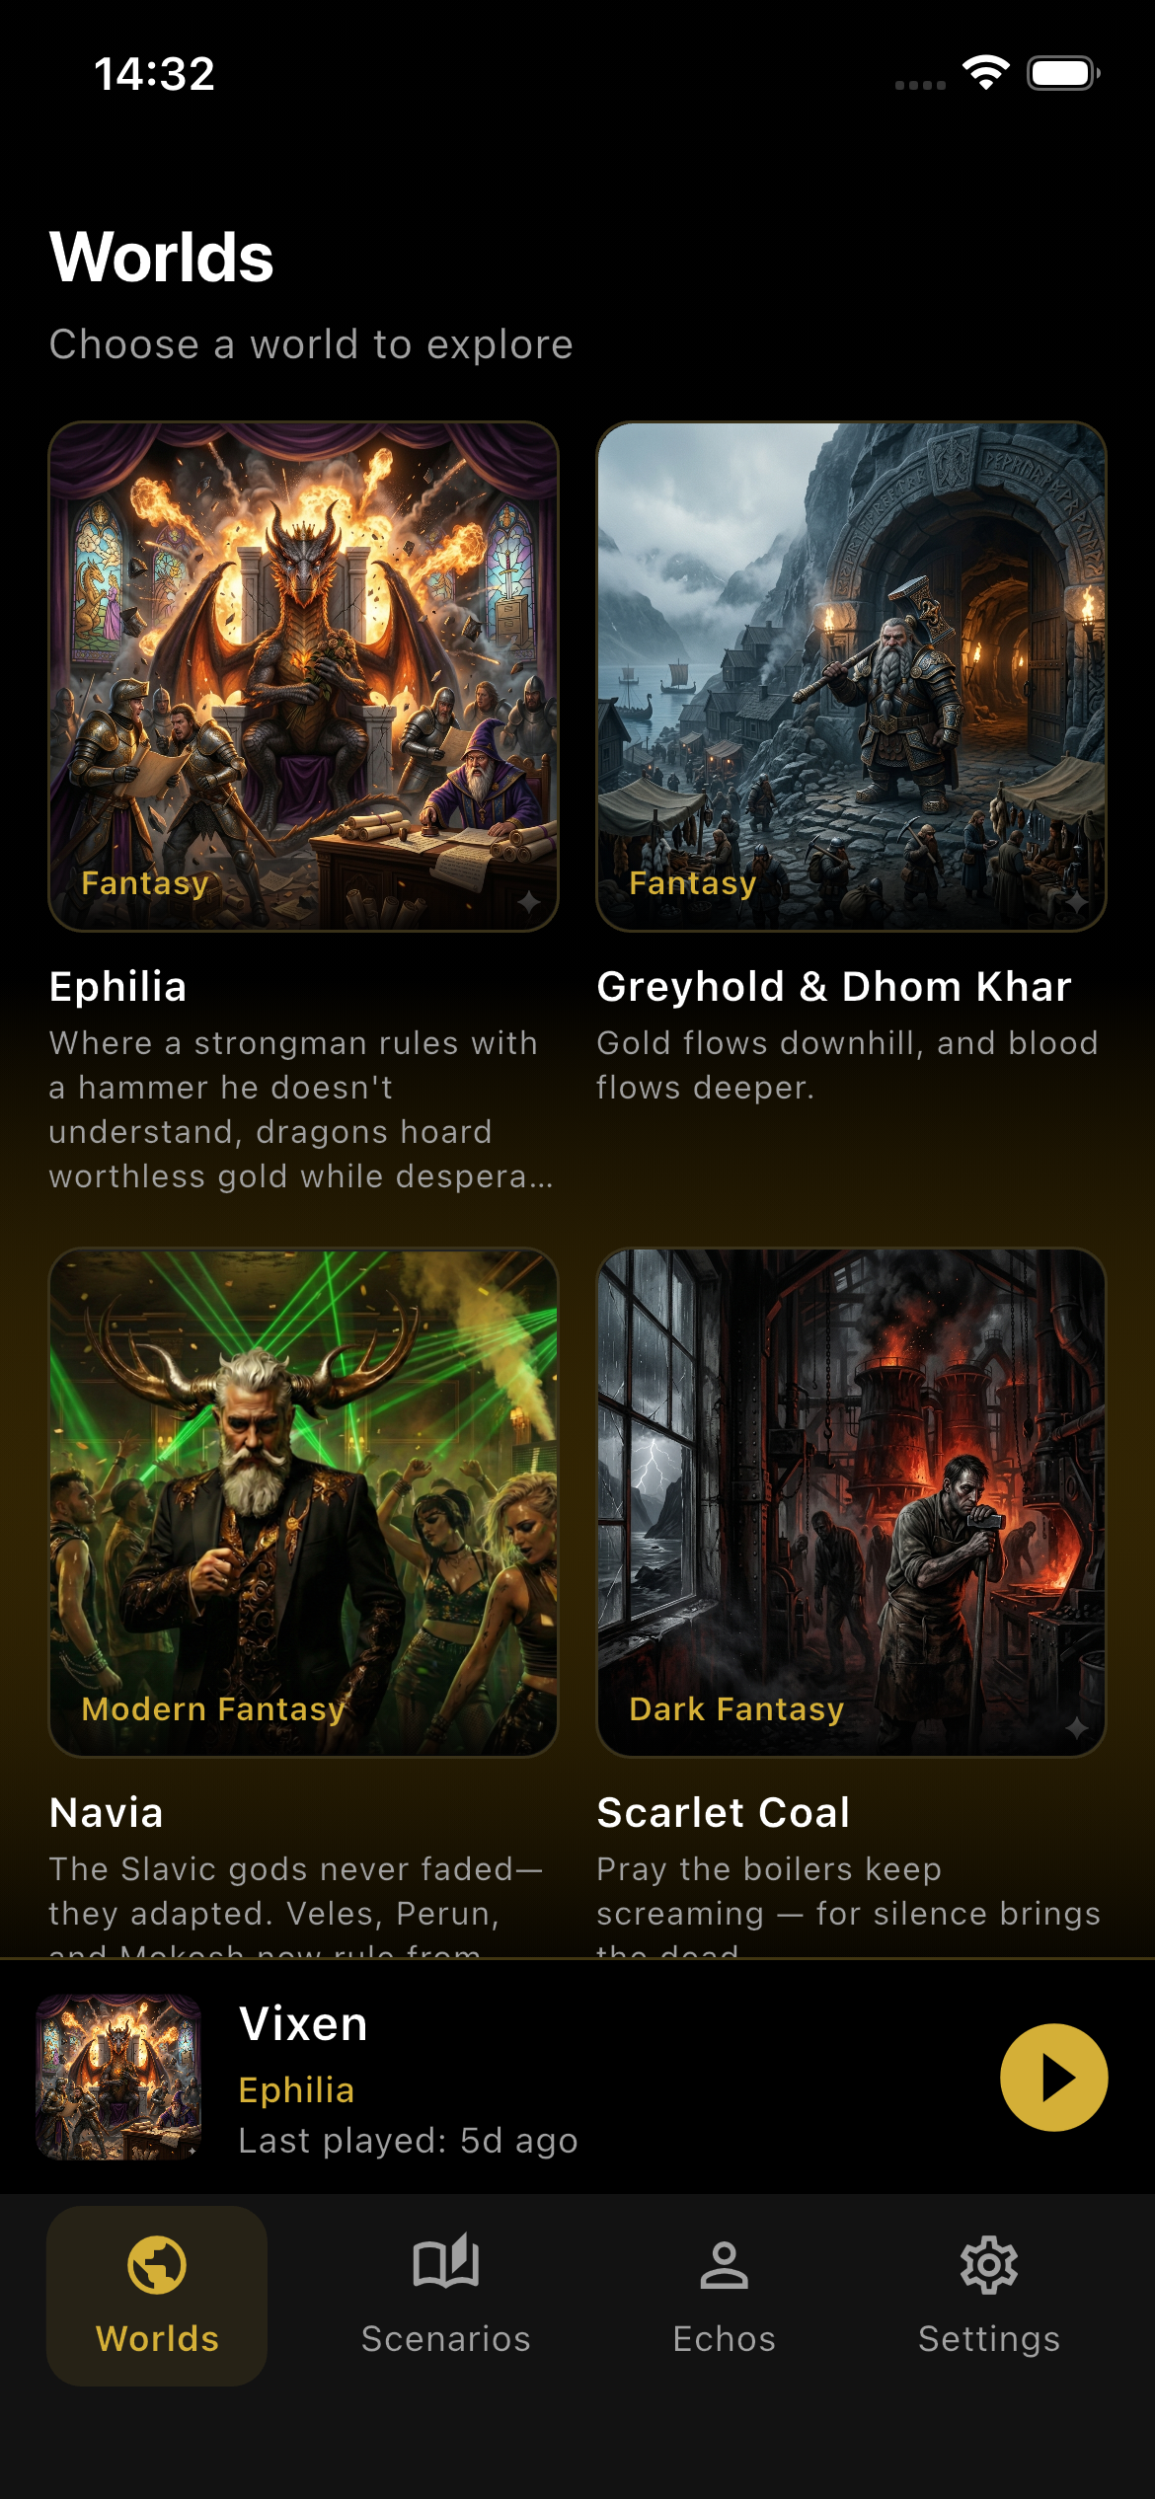Tap the Dark Fantasy genre label
Screen dimensions: 1155x2499
click(736, 1709)
